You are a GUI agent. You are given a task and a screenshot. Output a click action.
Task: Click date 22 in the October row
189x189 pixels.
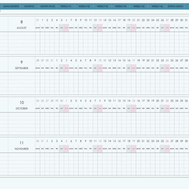point(167,101)
